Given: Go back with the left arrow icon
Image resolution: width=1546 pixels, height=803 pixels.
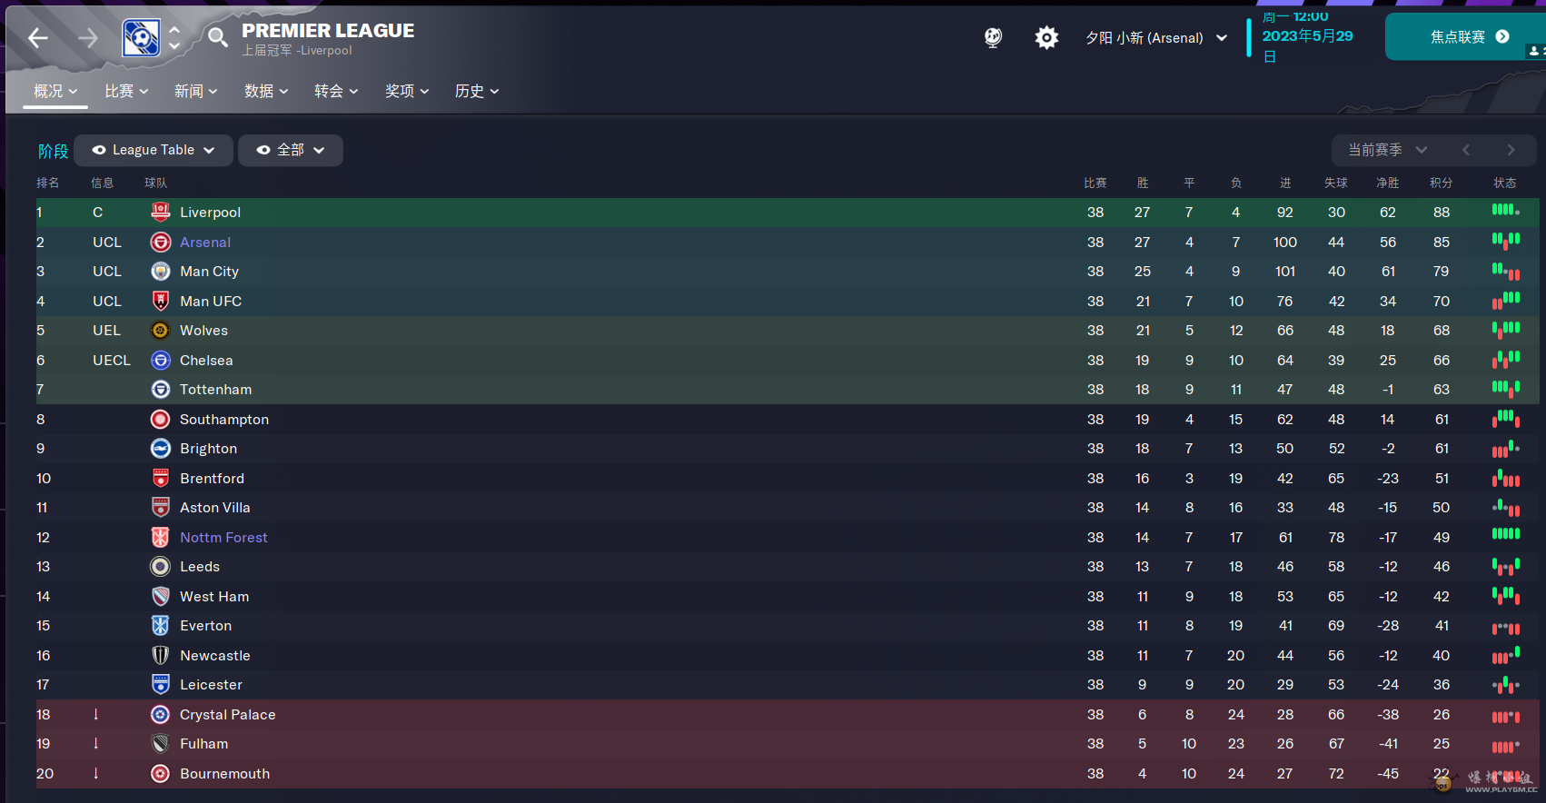Looking at the screenshot, I should pos(38,37).
